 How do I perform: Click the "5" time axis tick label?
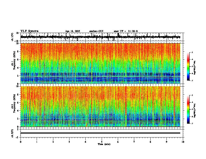[x=102, y=142]
